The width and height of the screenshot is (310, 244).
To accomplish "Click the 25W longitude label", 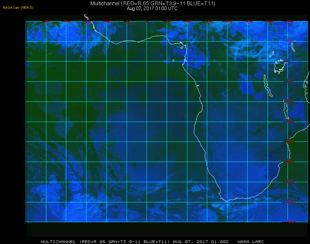I will pos(47,21).
